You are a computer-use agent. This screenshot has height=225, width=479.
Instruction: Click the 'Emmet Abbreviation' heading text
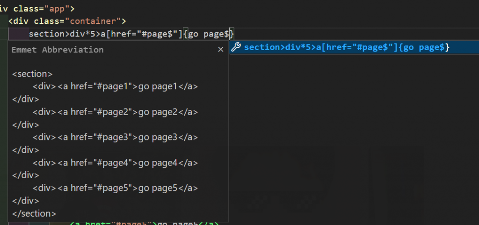coord(58,50)
